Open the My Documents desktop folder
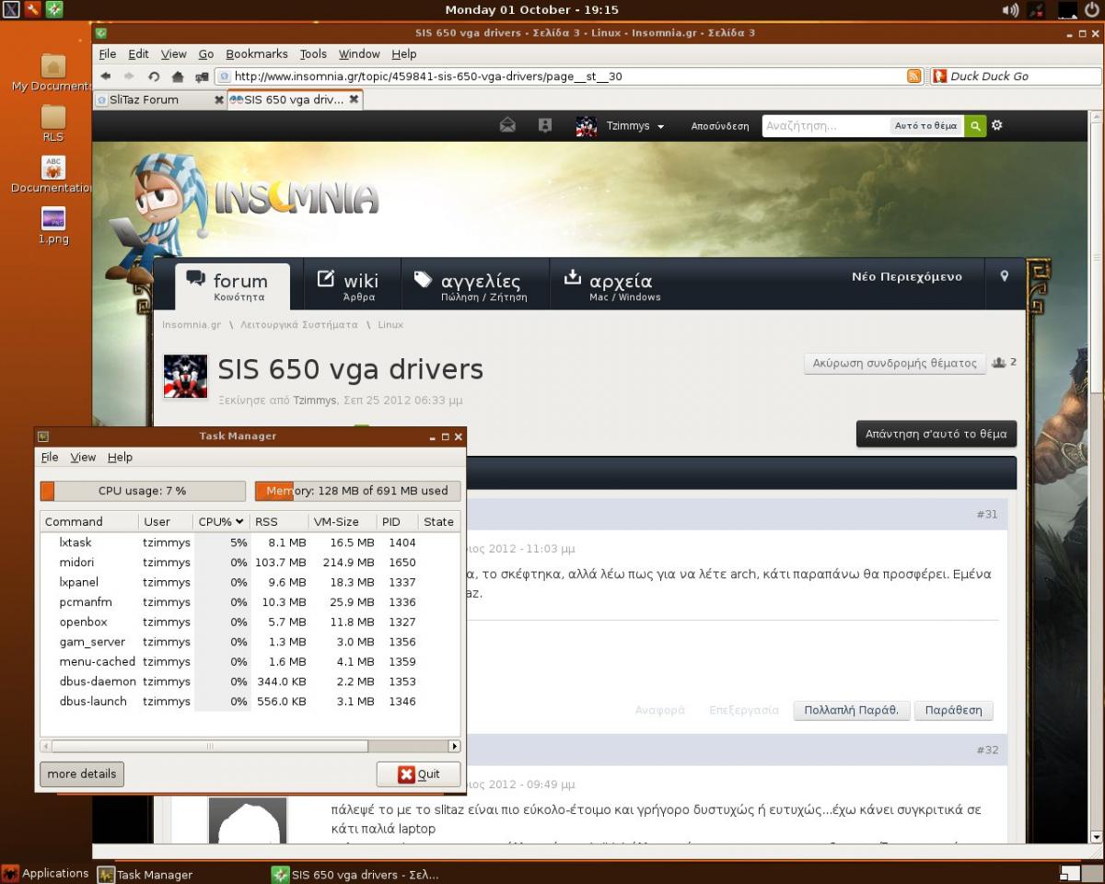The image size is (1105, 884). coord(53,74)
